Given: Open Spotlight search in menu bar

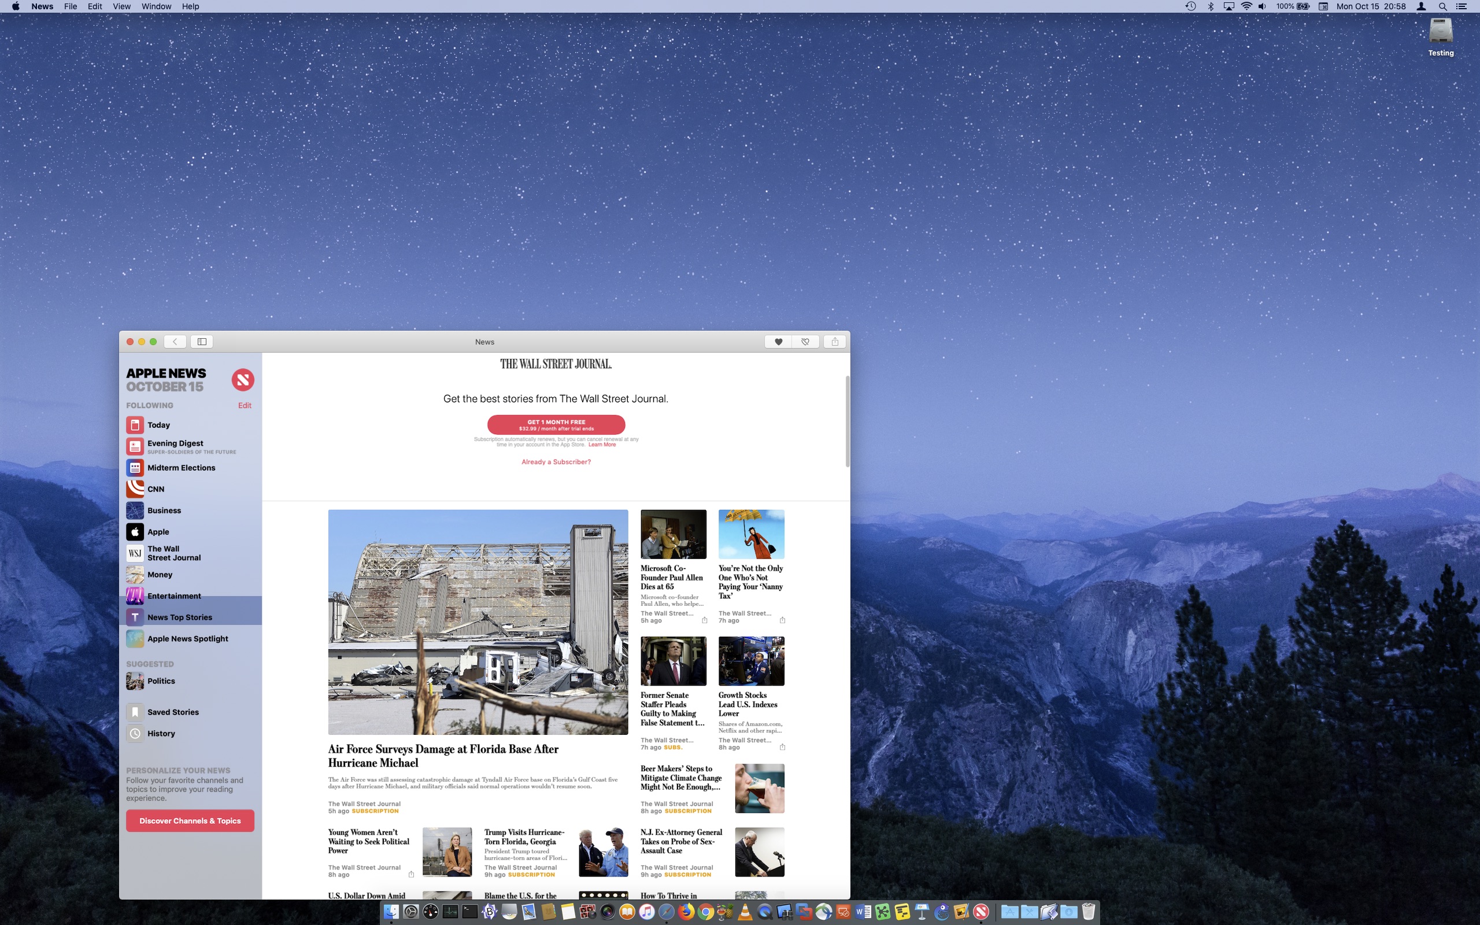Looking at the screenshot, I should pyautogui.click(x=1442, y=6).
